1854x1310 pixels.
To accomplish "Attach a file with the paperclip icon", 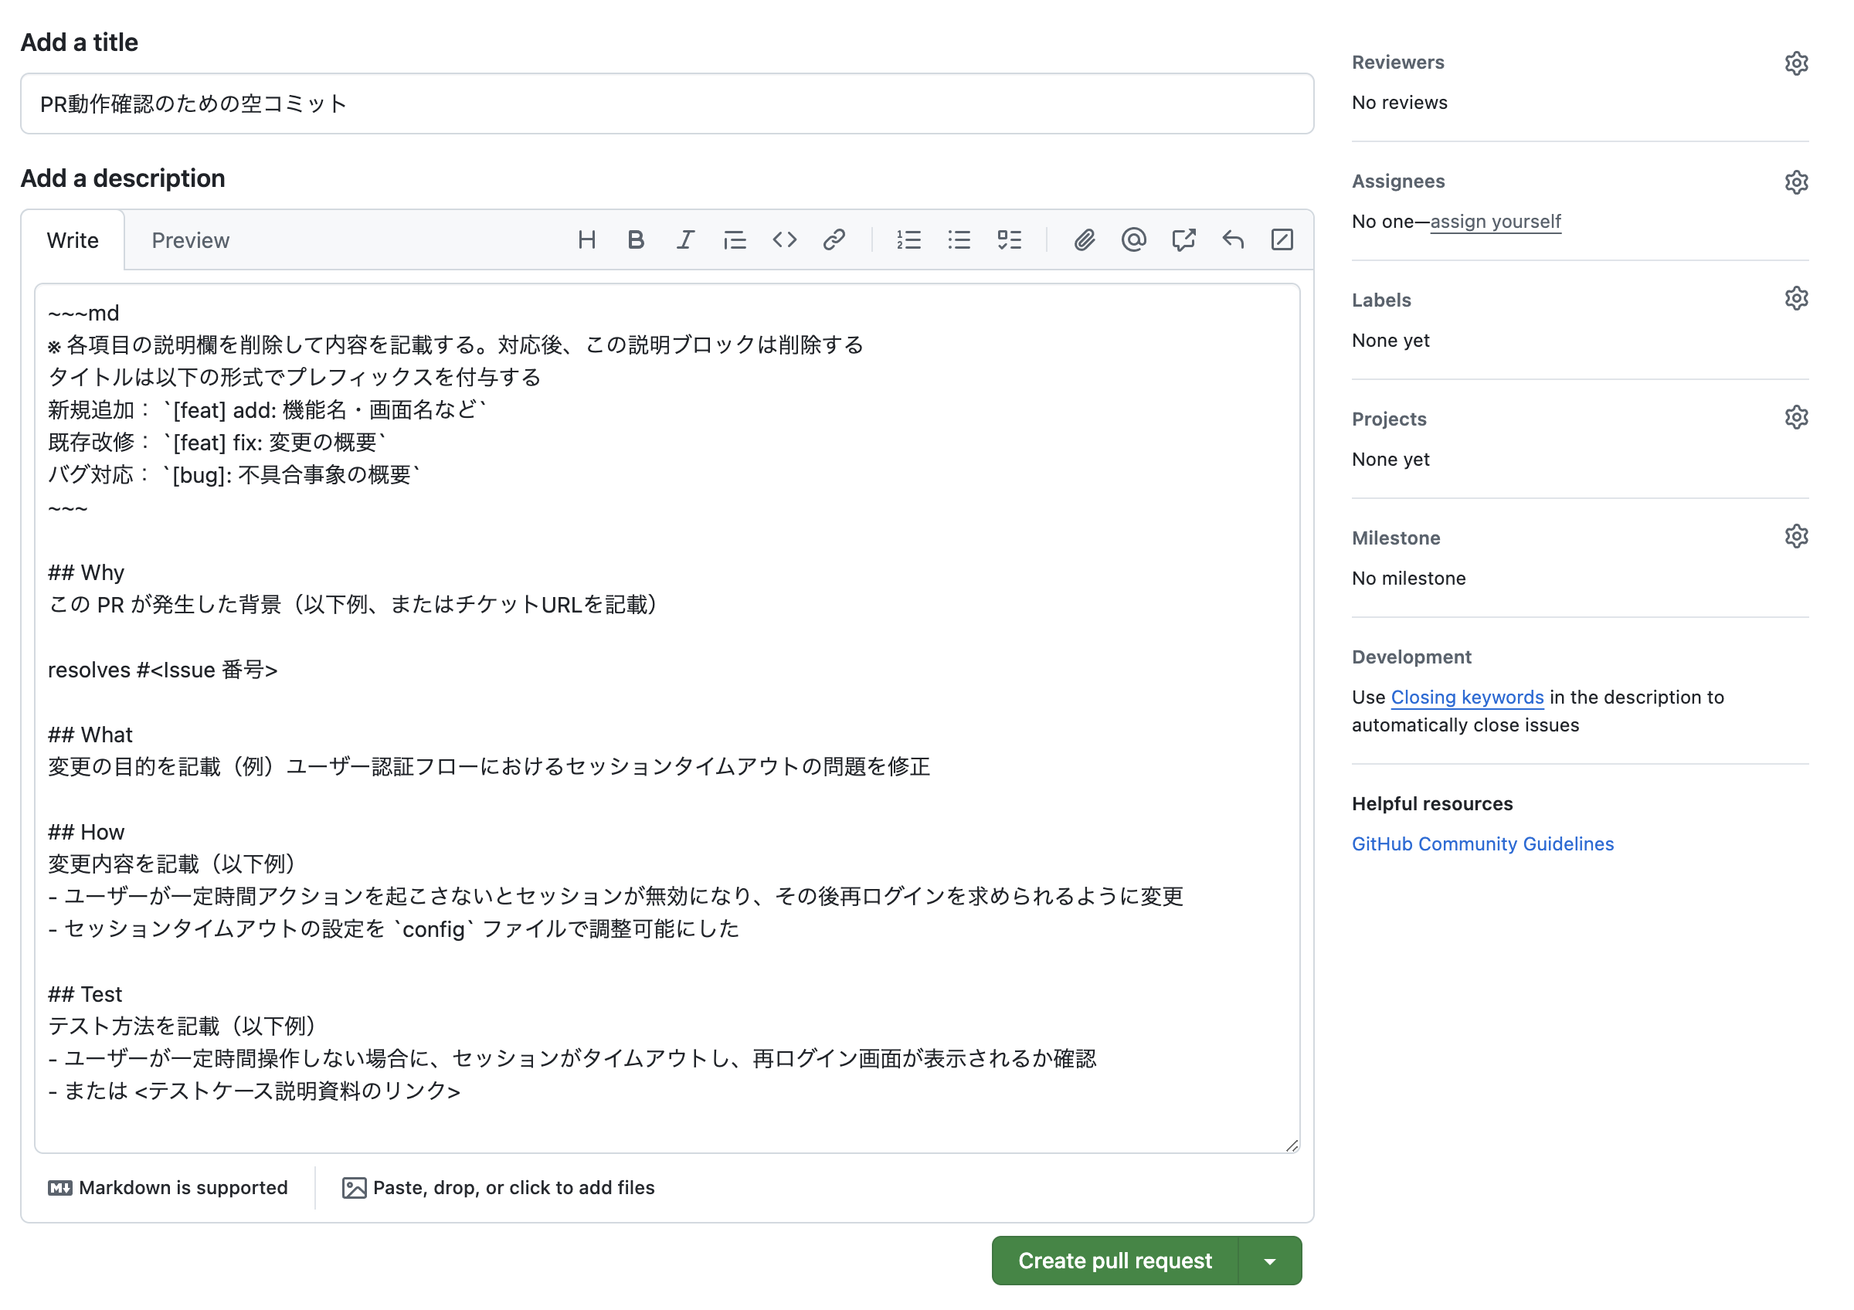I will click(1085, 239).
